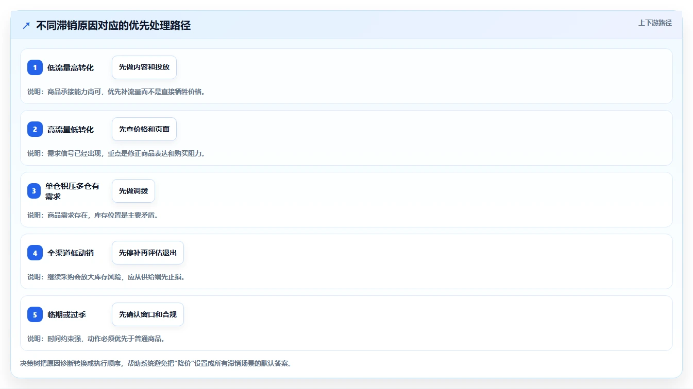Viewport: 693px width, 389px height.
Task: Click the arrow icon beside the title
Action: 26,25
